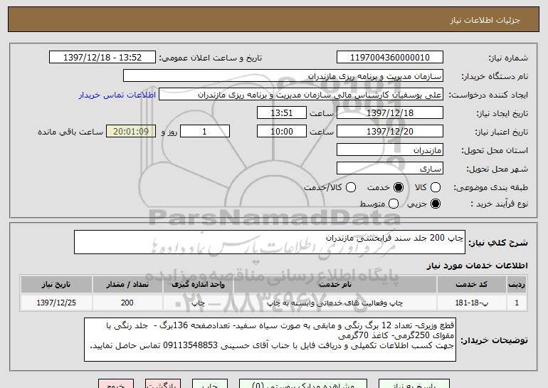Screen dimensions: 548x388
Task: Click the ساعت باقی مانده label
Action: pyautogui.click(x=70, y=132)
